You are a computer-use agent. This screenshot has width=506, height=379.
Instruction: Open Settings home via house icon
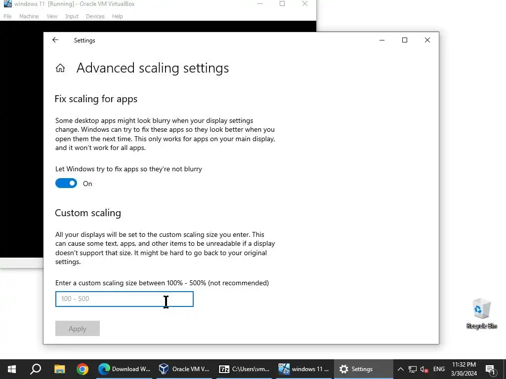click(x=60, y=68)
